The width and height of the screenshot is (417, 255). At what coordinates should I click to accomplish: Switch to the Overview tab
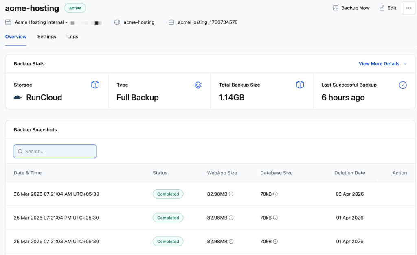[16, 37]
